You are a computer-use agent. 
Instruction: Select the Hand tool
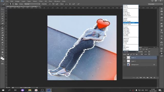click(x=2, y=52)
